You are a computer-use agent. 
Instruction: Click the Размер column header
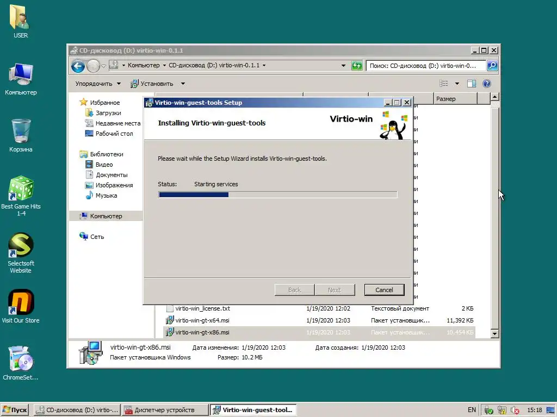[455, 99]
